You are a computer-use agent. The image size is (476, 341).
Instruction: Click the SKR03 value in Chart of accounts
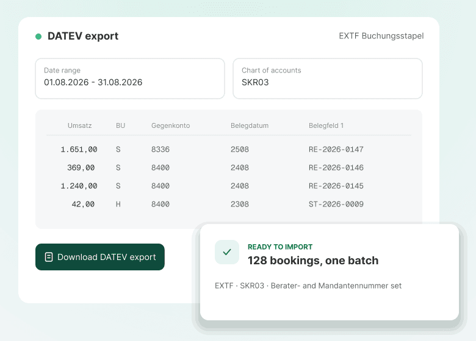(255, 82)
